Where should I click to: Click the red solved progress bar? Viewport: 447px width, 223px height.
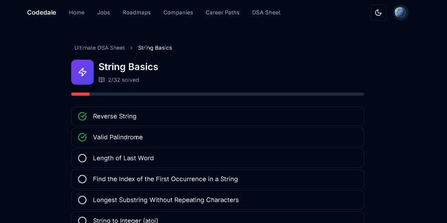click(80, 94)
